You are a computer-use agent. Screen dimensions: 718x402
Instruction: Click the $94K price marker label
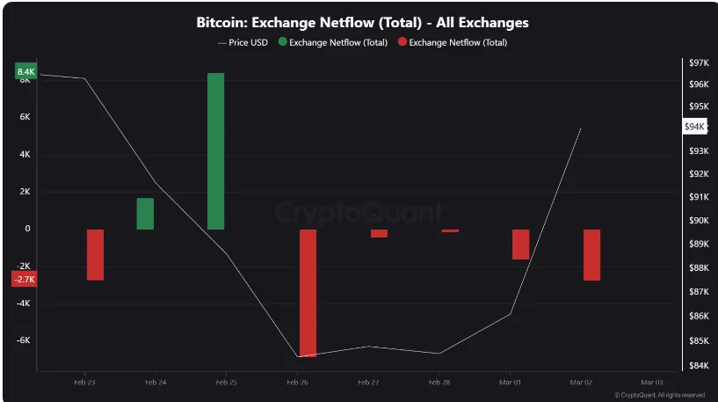pyautogui.click(x=694, y=127)
